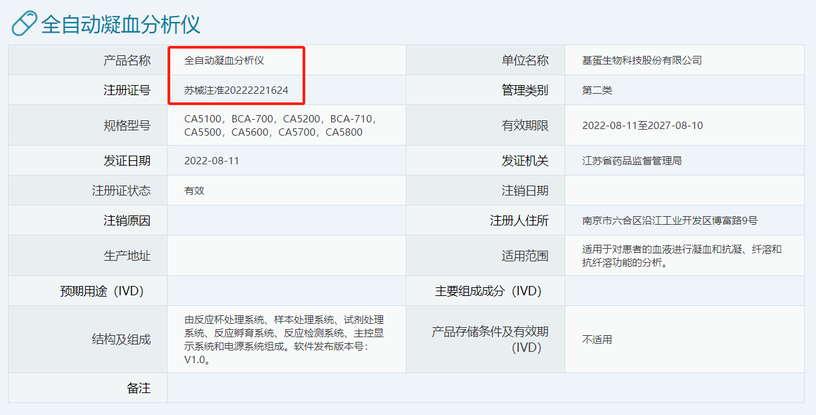Click the 发证日期 label
This screenshot has height=415, width=816.
click(x=127, y=160)
